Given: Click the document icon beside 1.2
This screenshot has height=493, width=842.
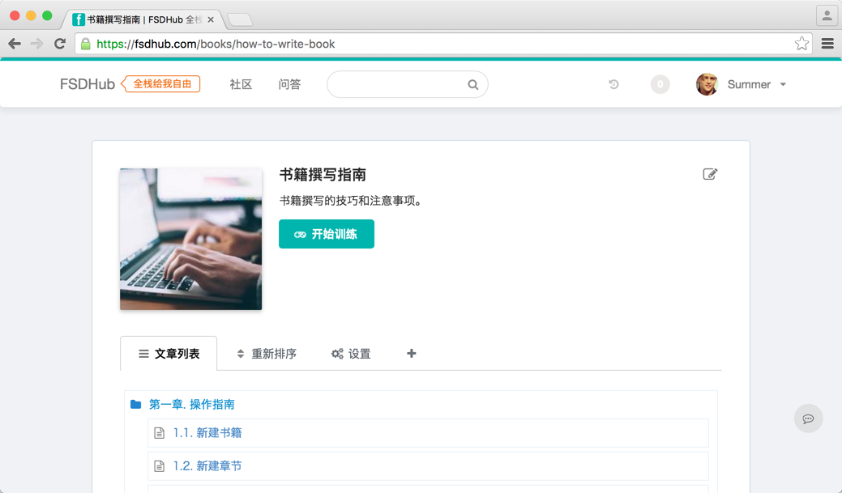Looking at the screenshot, I should (x=160, y=466).
